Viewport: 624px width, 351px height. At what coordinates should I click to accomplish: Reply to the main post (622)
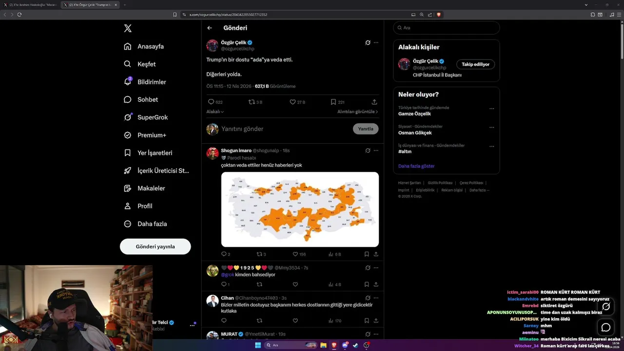(x=215, y=102)
